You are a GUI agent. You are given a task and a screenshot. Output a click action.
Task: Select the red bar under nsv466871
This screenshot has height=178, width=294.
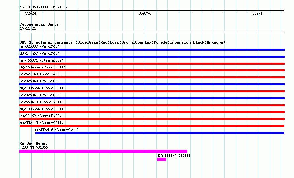pyautogui.click(x=152, y=64)
